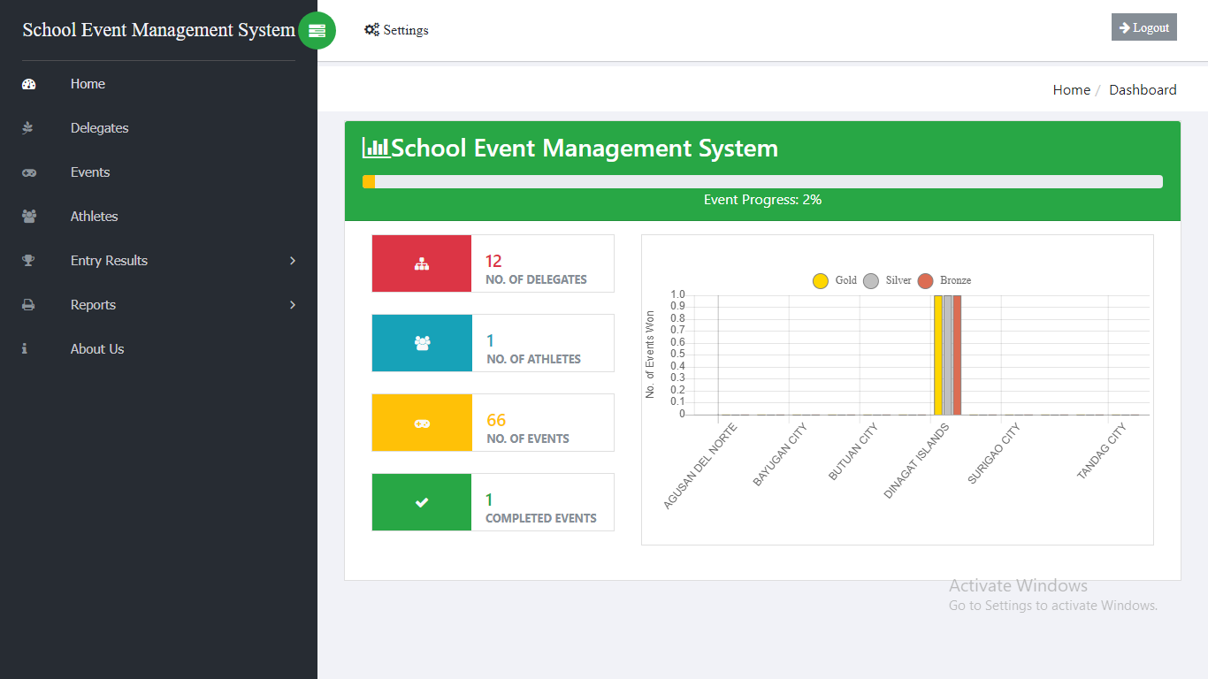Click the Athletes group icon in sidebar
The width and height of the screenshot is (1208, 679).
point(27,216)
